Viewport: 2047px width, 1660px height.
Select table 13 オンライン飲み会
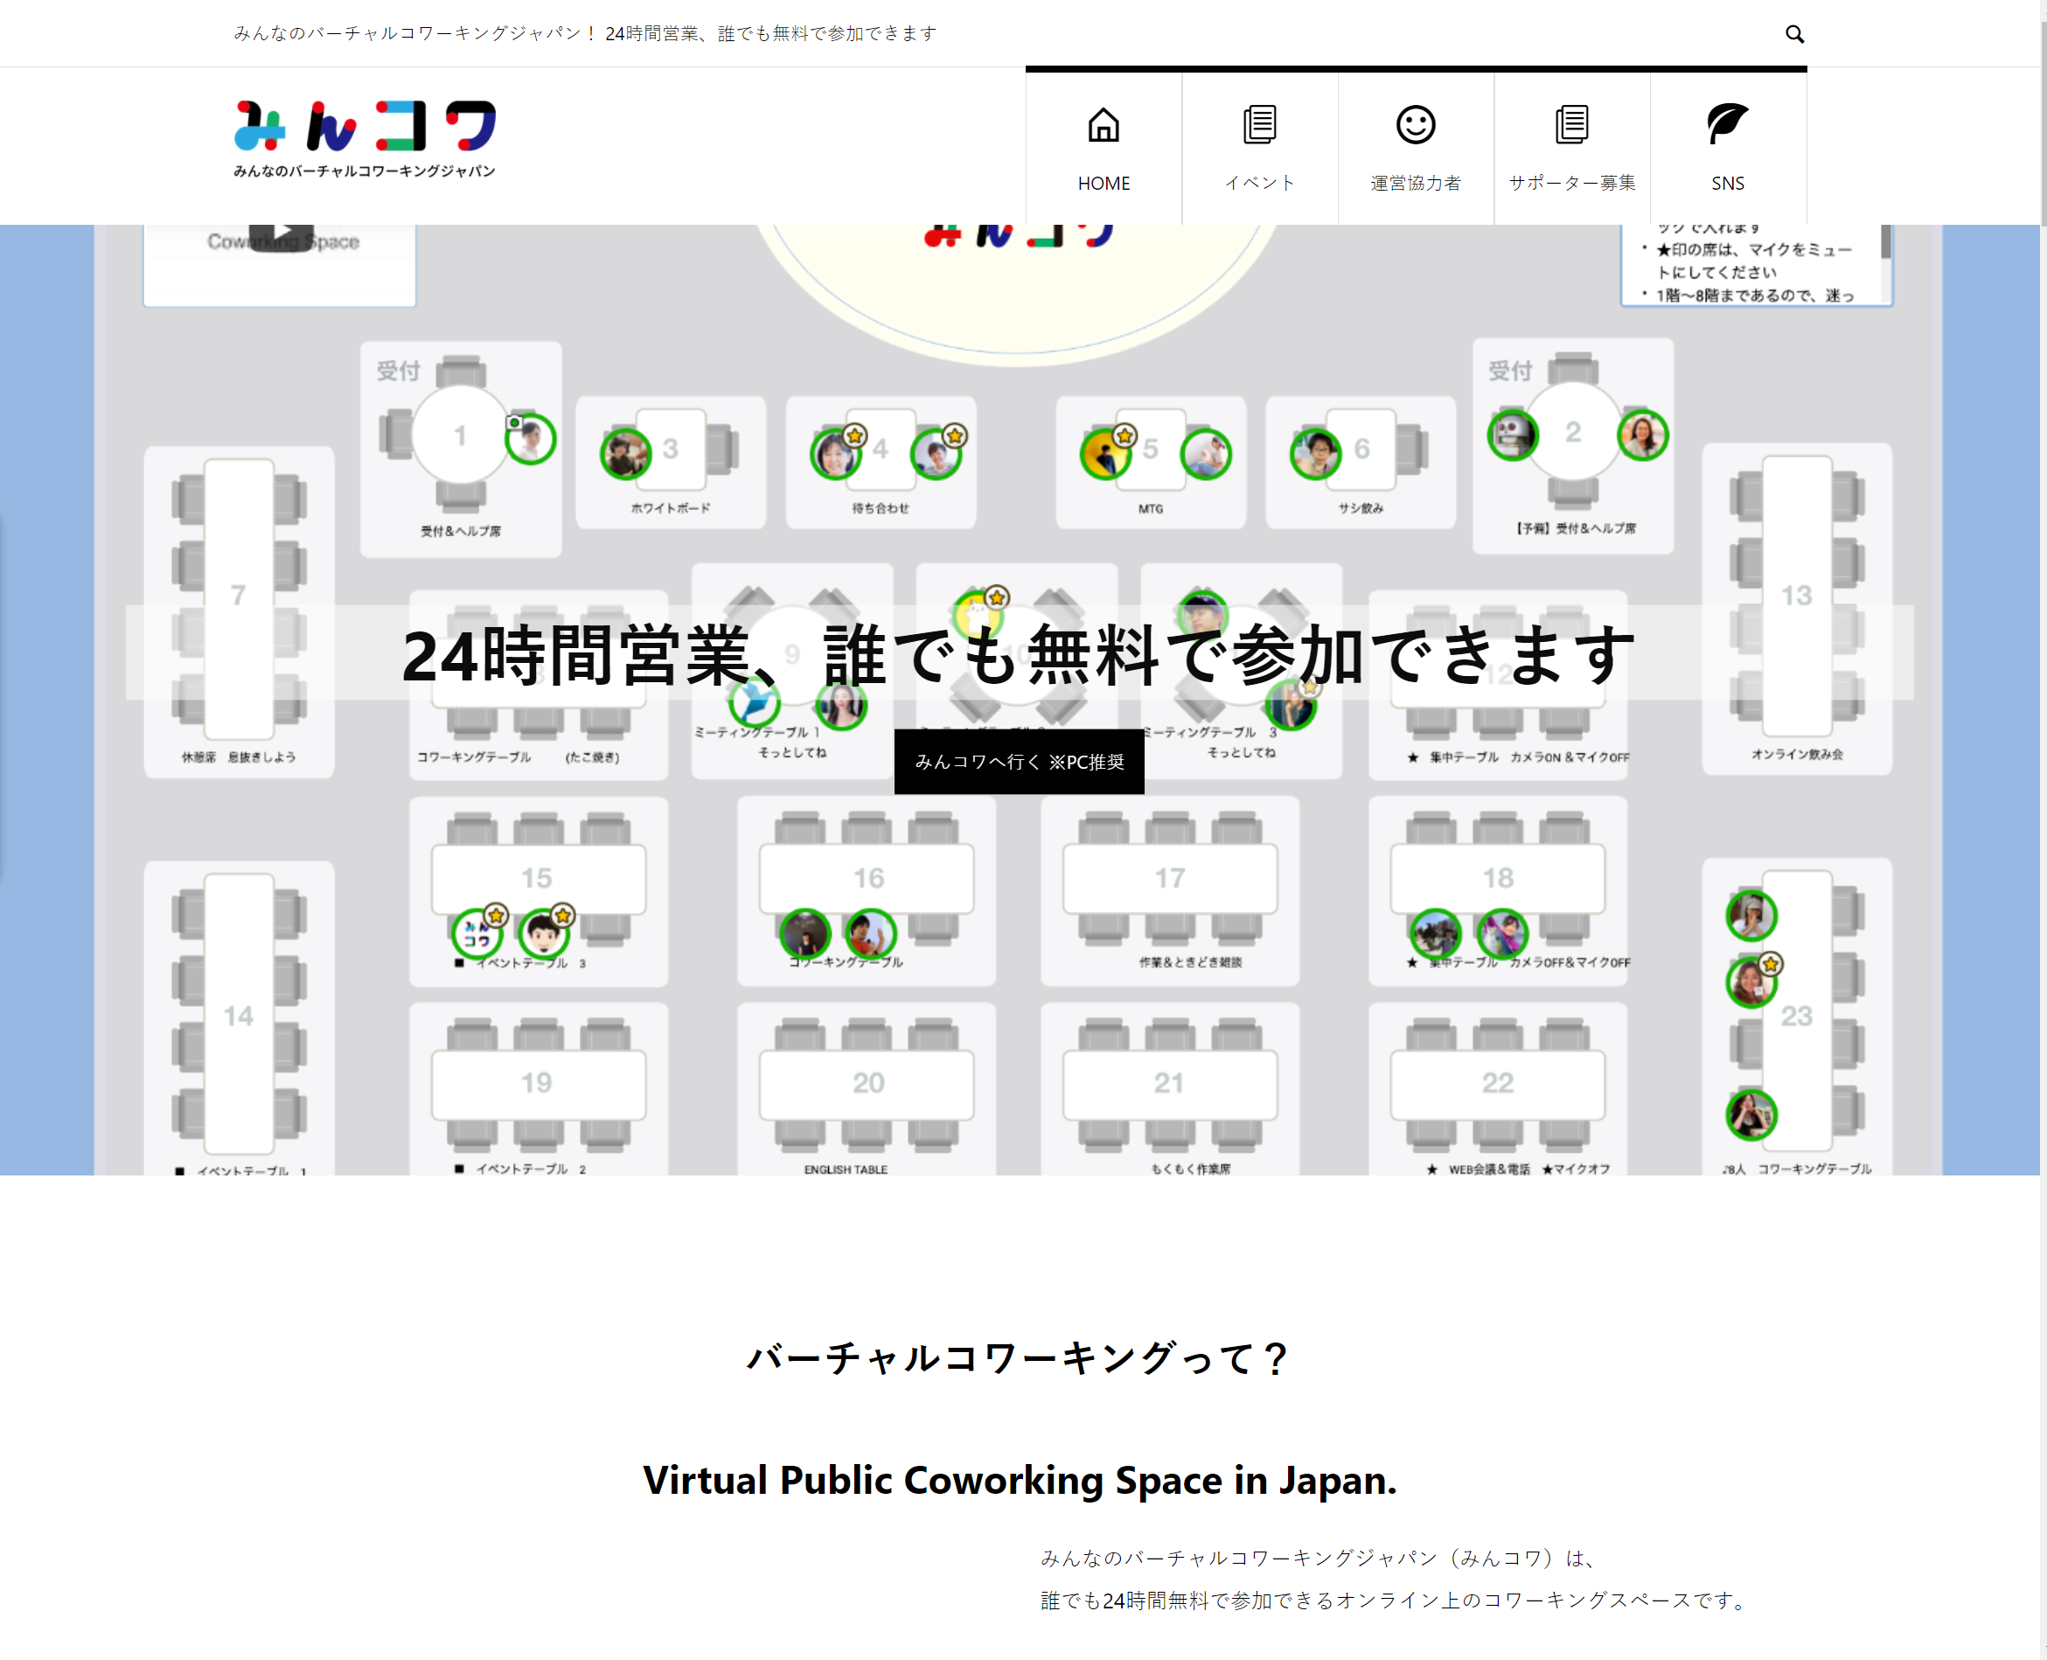click(x=1797, y=609)
